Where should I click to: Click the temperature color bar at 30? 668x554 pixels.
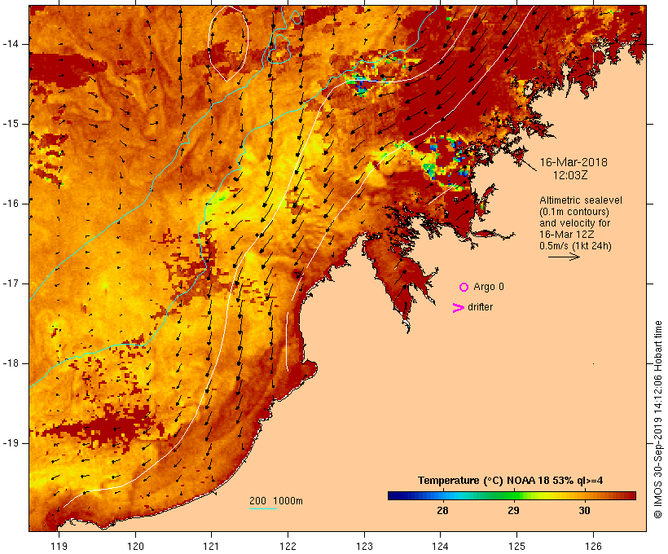[x=585, y=495]
